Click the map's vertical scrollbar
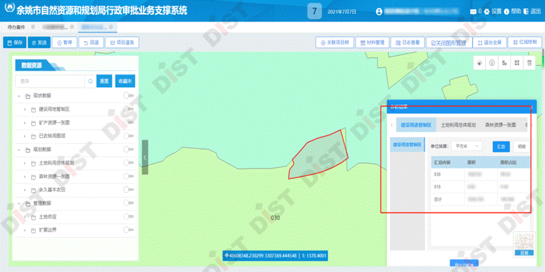Viewport: 545px width, 272px height. 542,60
